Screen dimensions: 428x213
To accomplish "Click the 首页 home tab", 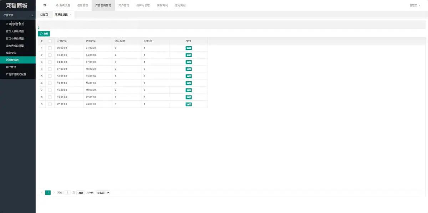I will (x=44, y=15).
